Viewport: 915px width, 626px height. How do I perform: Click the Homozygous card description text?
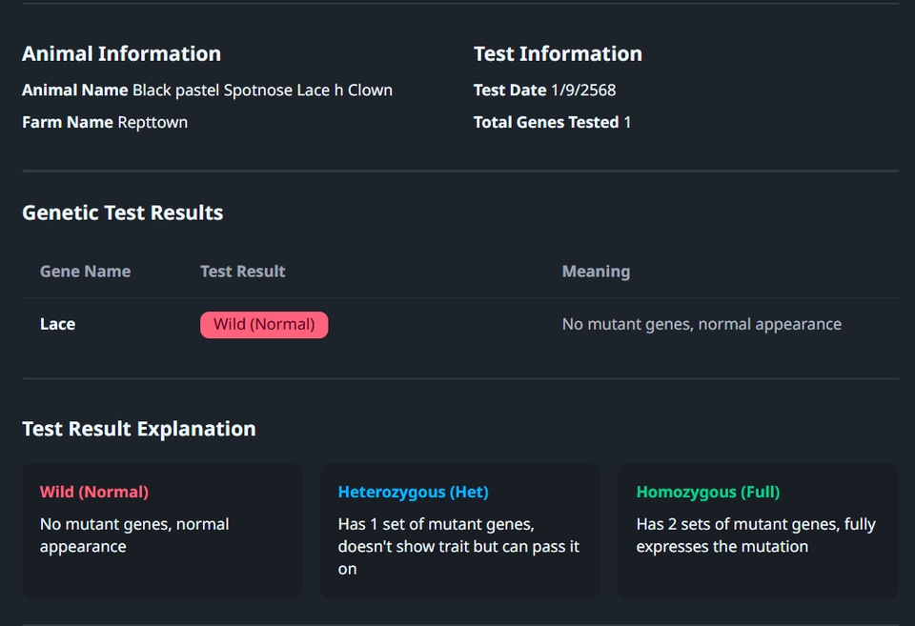[x=756, y=535]
